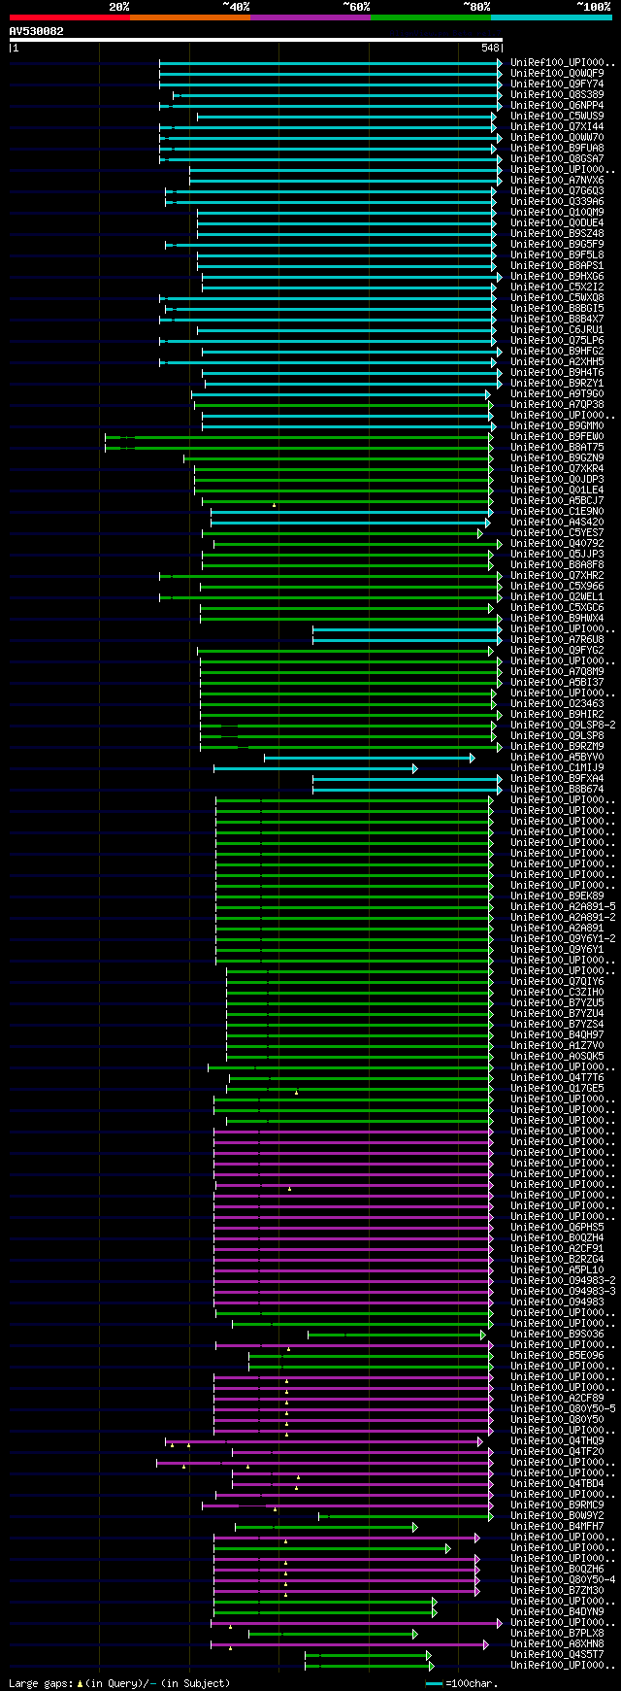
Task: Select hit UniRef100_Q0DUE4
Action: point(557,223)
